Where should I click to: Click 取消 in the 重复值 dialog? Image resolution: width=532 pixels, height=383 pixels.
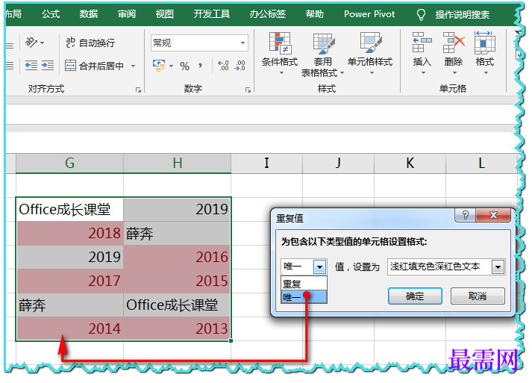(478, 296)
